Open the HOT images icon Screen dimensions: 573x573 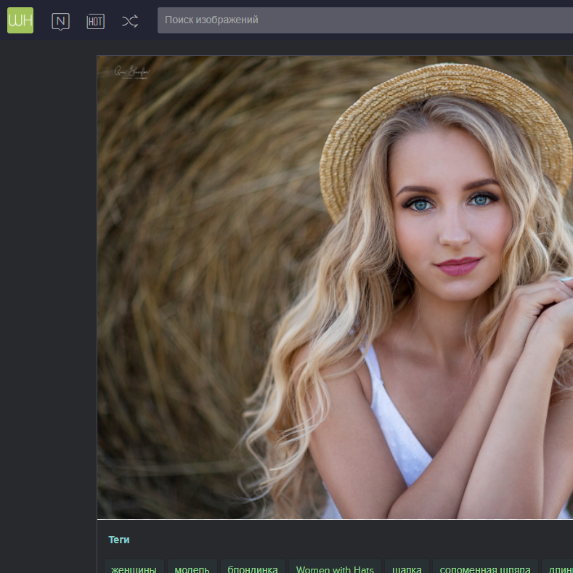coord(95,22)
